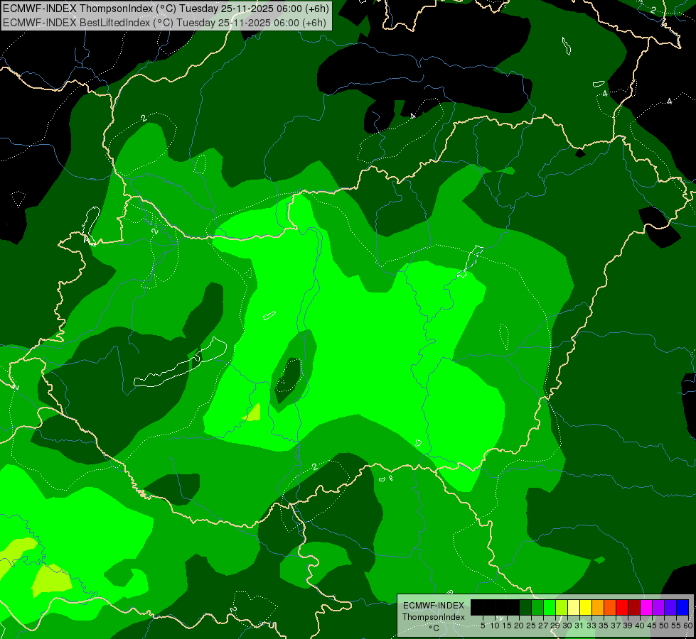Click legend tick value 37
696x639 pixels.
click(616, 626)
